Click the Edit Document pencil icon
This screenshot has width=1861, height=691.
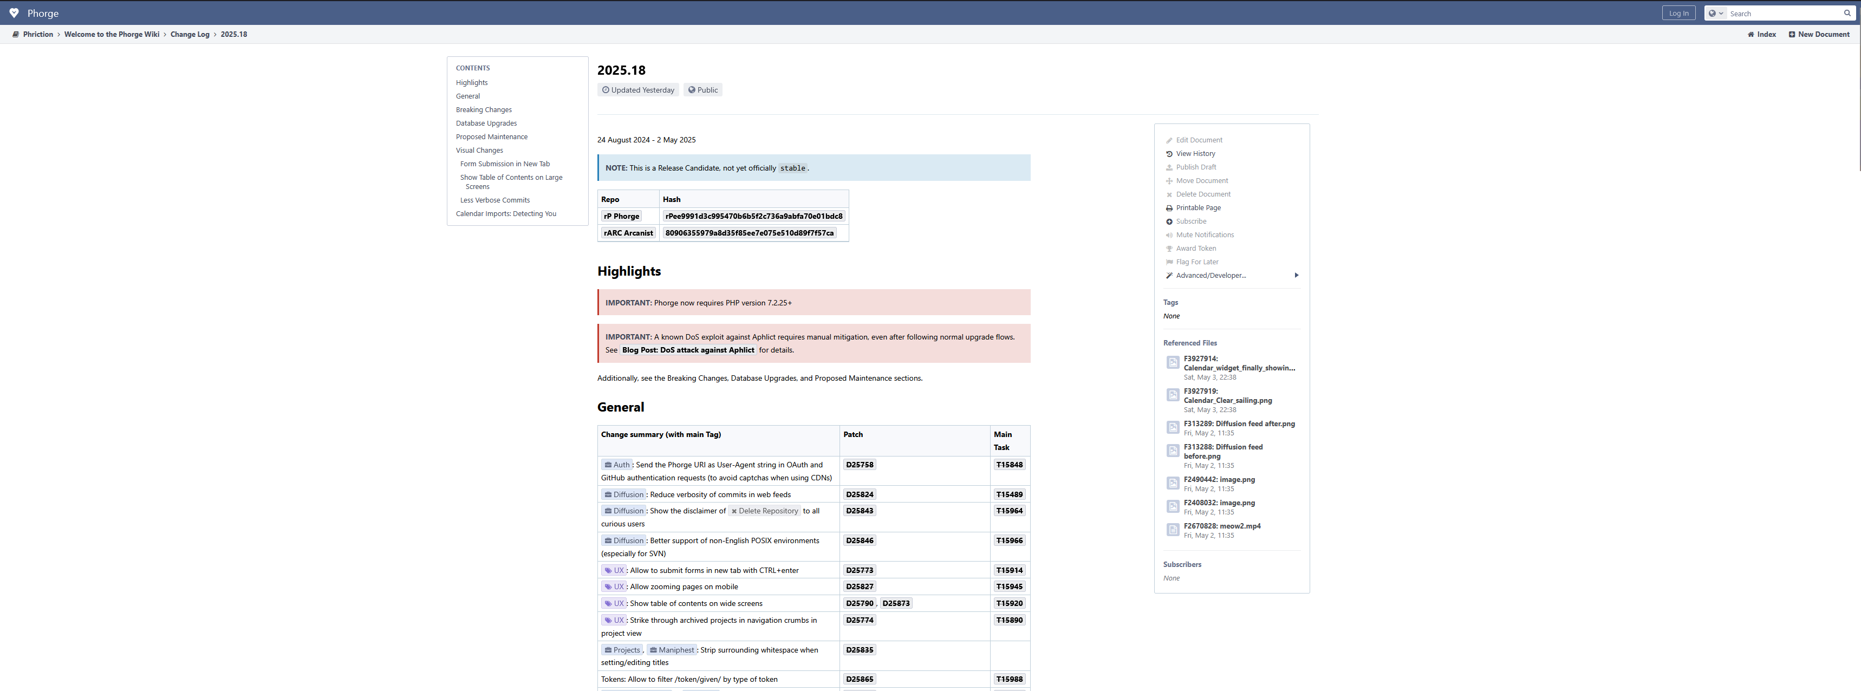(1169, 140)
